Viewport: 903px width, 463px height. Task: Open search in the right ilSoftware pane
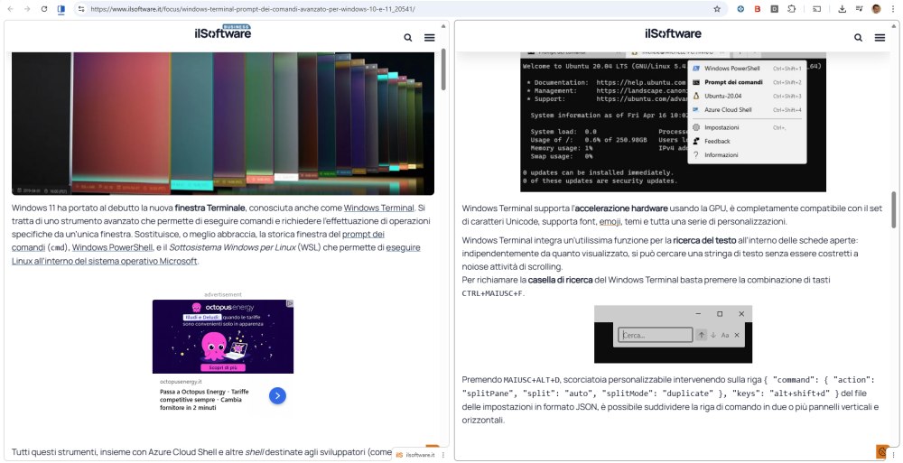pyautogui.click(x=858, y=37)
